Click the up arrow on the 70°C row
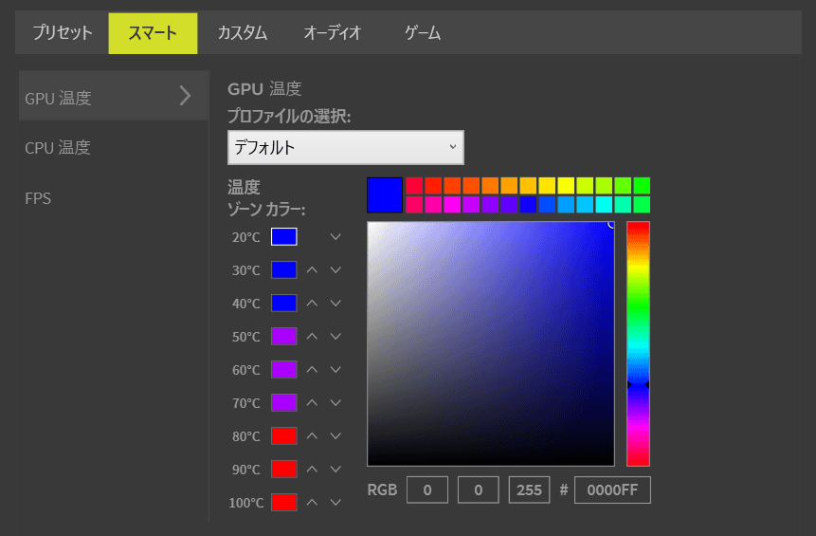This screenshot has height=536, width=816. pos(312,402)
